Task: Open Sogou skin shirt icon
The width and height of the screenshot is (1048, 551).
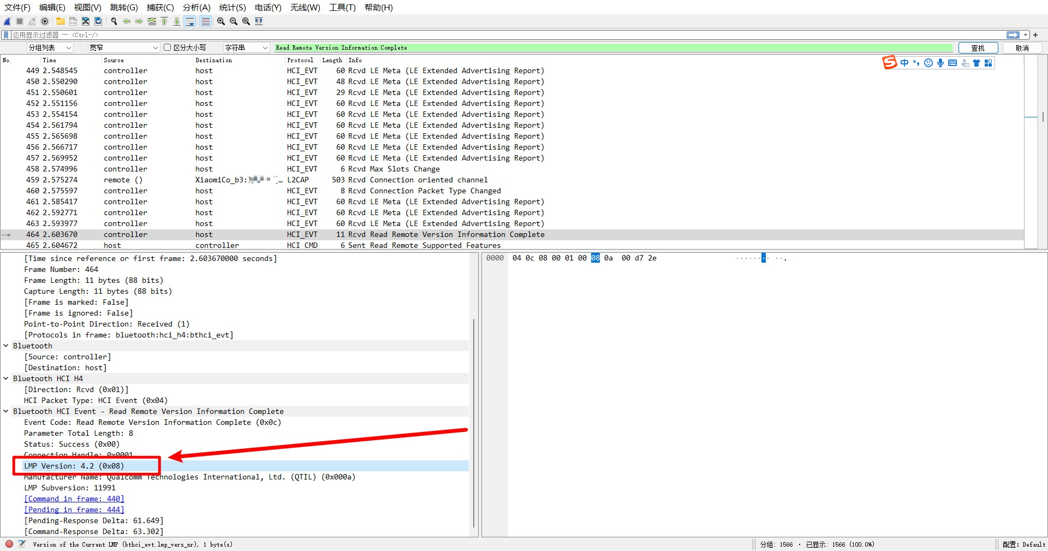Action: (x=976, y=63)
